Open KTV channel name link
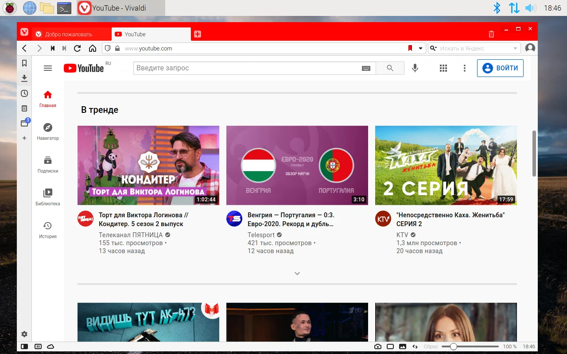The image size is (567, 354). 402,235
